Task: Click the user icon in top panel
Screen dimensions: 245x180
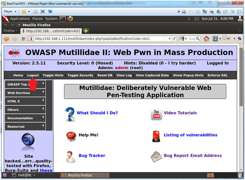Action: pos(240,19)
